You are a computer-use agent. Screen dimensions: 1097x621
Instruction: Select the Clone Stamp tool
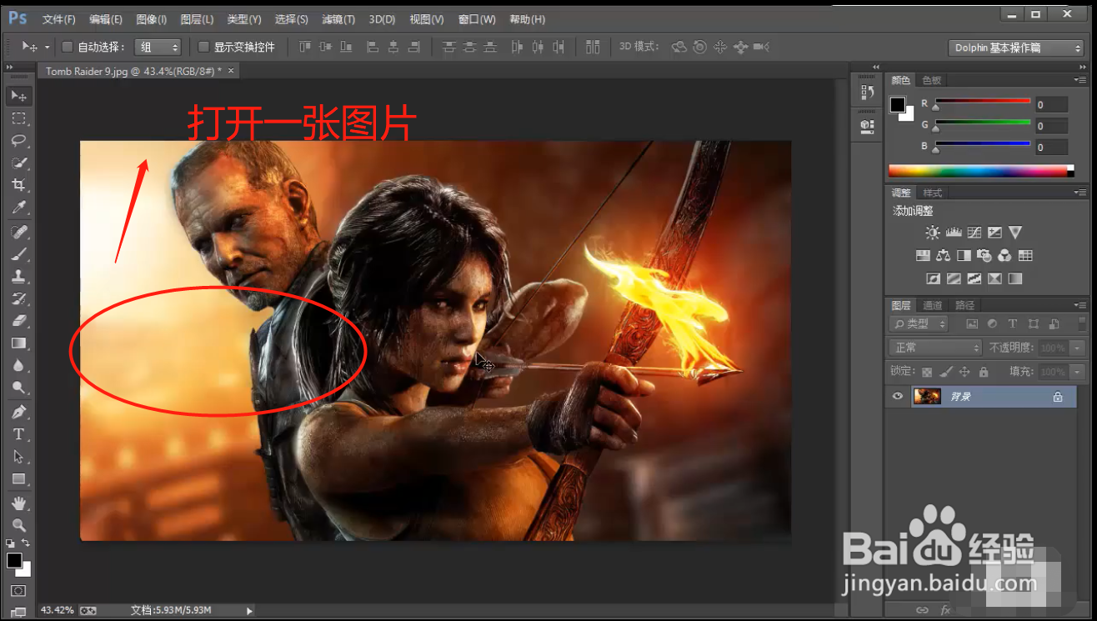[18, 276]
